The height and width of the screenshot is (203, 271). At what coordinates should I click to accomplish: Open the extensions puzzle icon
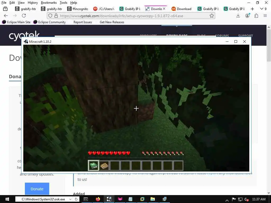click(256, 16)
